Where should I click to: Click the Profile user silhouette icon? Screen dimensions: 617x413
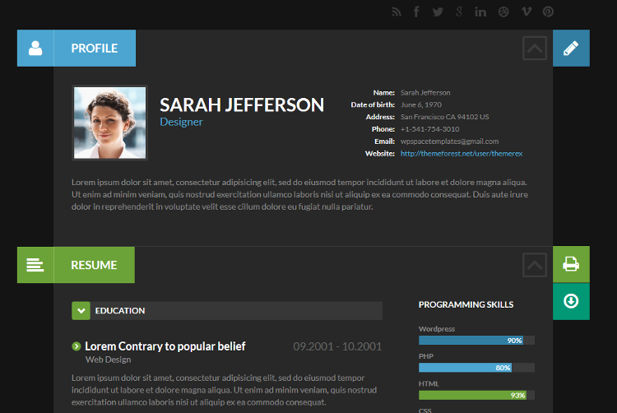coord(35,48)
